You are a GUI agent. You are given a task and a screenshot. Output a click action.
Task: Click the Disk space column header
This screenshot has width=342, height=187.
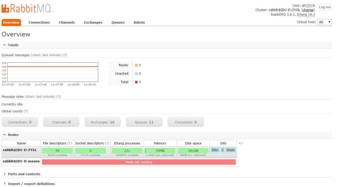pyautogui.click(x=193, y=143)
